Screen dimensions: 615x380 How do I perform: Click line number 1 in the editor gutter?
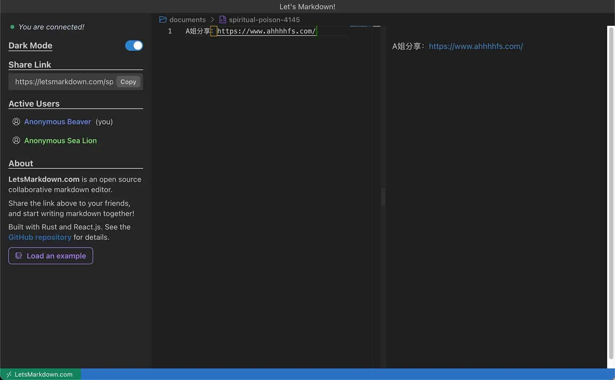click(170, 31)
